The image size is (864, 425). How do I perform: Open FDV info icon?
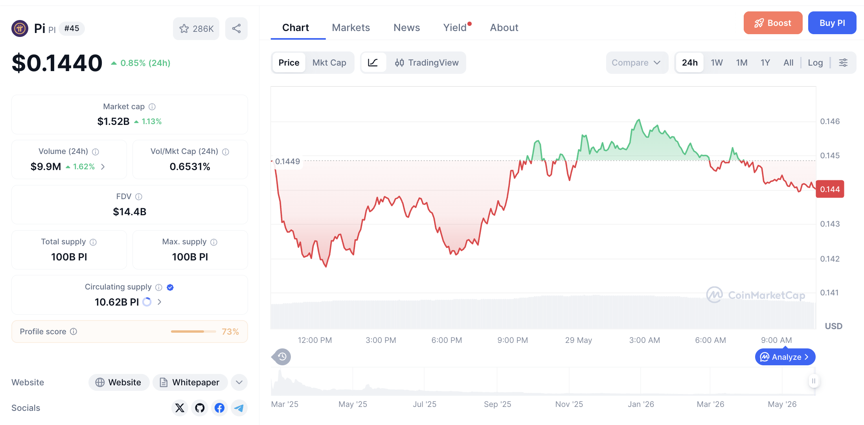[139, 197]
